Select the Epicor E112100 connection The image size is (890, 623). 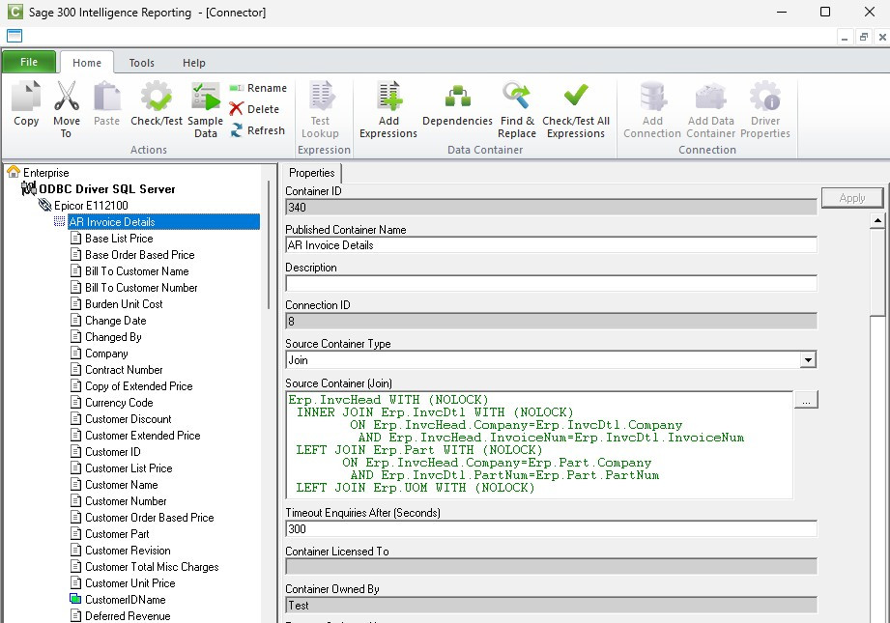(91, 206)
